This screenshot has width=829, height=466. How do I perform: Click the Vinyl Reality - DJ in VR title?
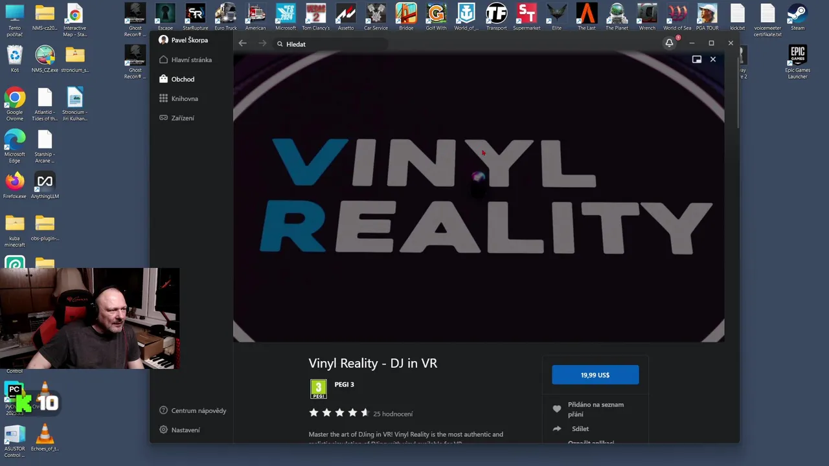[x=373, y=363]
